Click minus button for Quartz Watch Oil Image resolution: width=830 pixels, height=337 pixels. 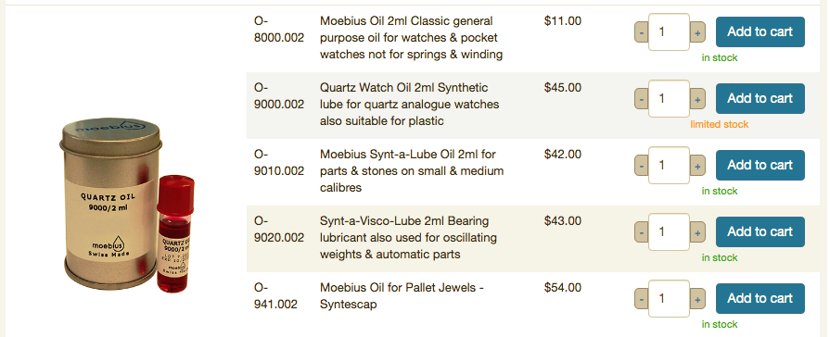[x=642, y=99]
